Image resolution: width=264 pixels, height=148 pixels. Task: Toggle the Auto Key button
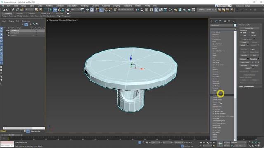tap(226, 143)
